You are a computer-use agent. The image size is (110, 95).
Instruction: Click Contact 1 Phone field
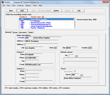[x=32, y=58]
